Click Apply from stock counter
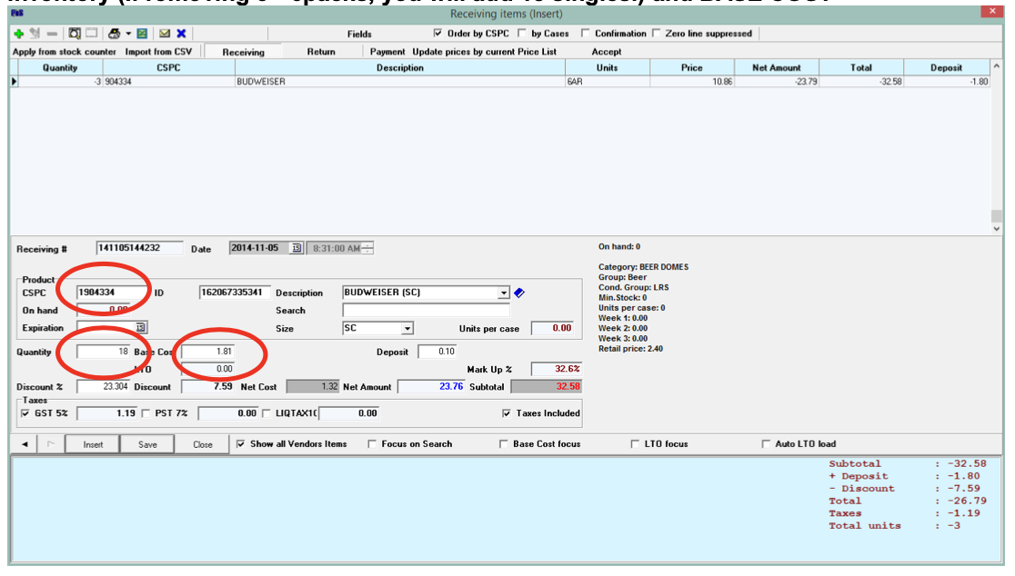 [64, 52]
